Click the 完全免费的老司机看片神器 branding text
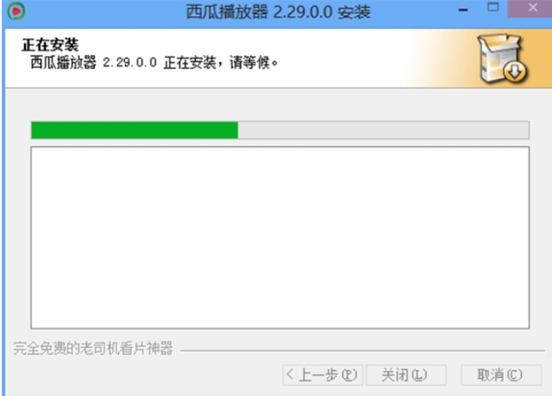Screen dimensions: 552x396 [x=93, y=348]
